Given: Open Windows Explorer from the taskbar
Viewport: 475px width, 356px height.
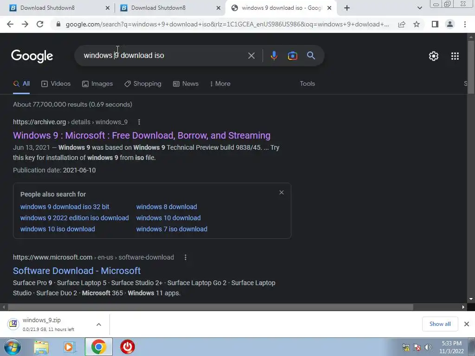Looking at the screenshot, I should pos(41,347).
